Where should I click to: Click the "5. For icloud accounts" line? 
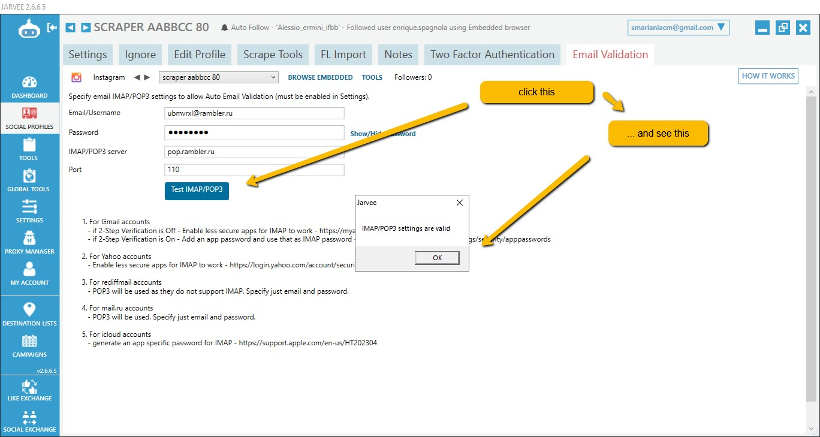116,334
